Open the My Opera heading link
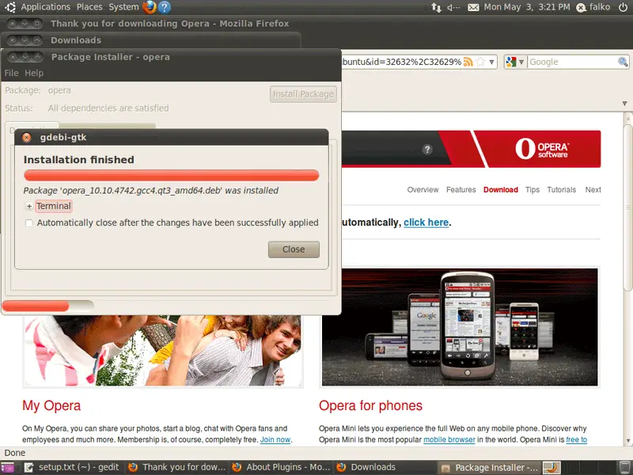Image resolution: width=633 pixels, height=475 pixels. pyautogui.click(x=51, y=405)
